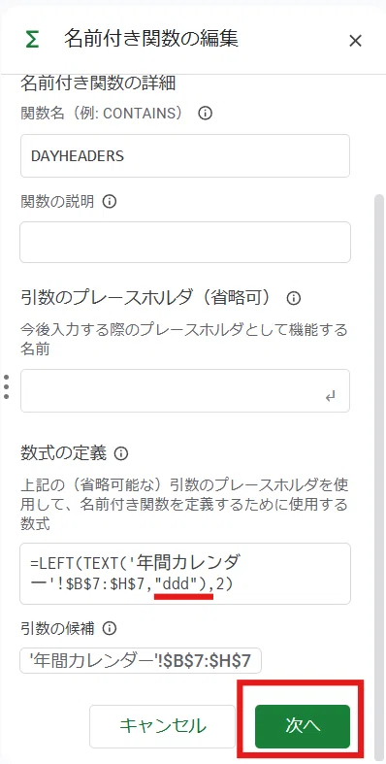Click the 名前付き関数の詳細 section heading
386x764 pixels.
point(98,83)
